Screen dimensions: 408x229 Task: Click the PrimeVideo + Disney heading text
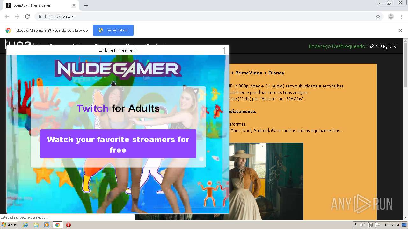point(258,73)
